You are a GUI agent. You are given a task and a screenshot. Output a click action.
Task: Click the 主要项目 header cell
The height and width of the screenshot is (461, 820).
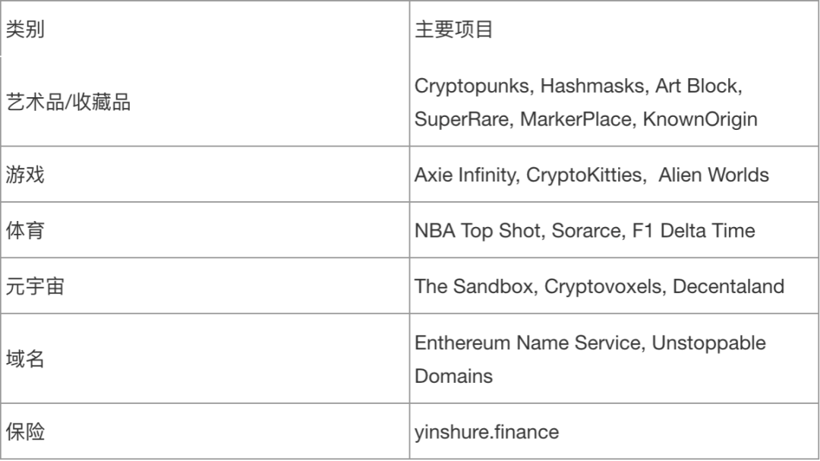tap(614, 29)
